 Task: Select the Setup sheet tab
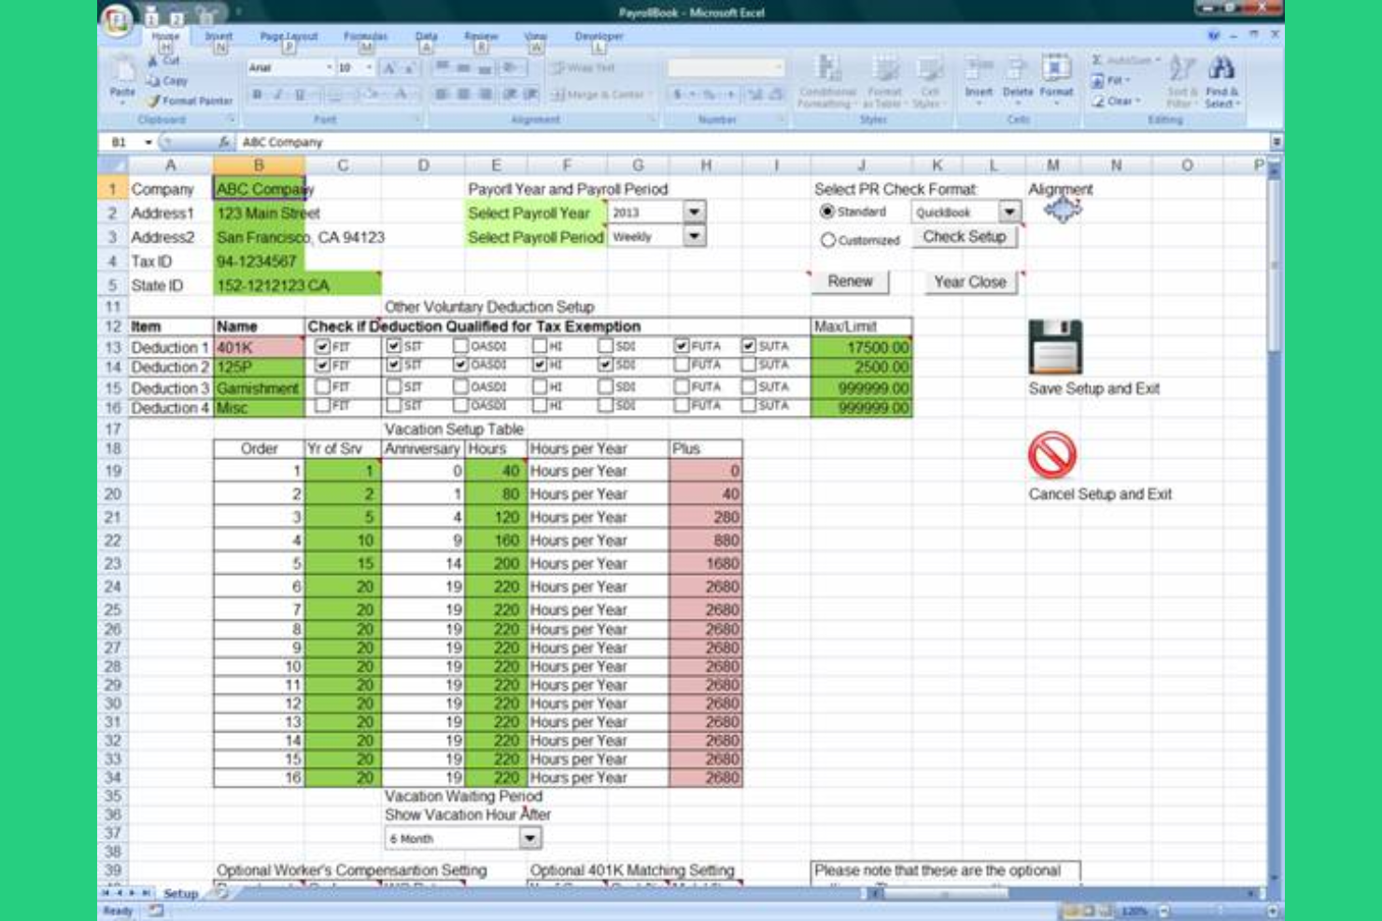pyautogui.click(x=180, y=893)
